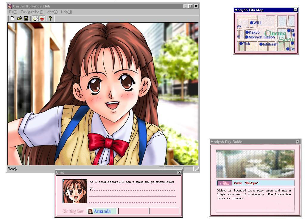Image resolution: width=305 pixels, height=220 pixels.
Task: Click the cafe photo in City Guide
Action: click(255, 164)
